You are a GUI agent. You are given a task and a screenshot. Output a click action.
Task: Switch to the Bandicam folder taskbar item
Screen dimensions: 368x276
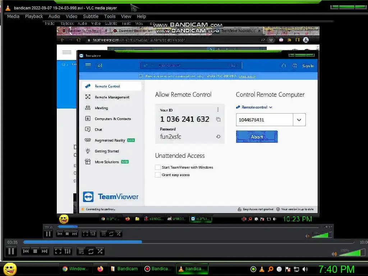(124, 269)
